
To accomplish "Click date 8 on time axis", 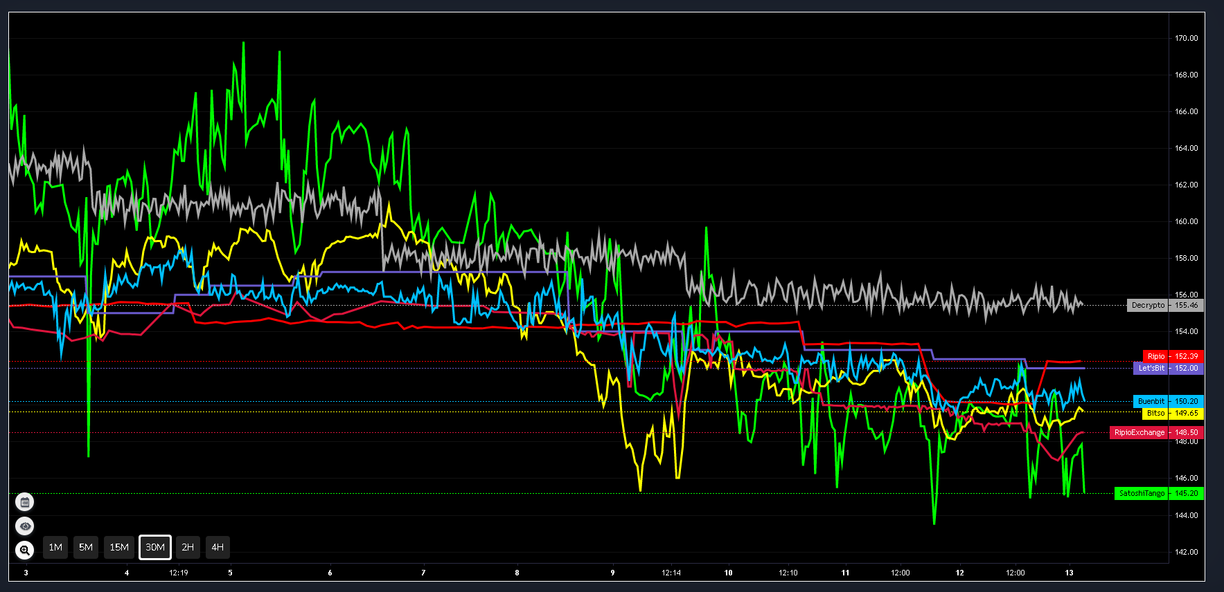I will pyautogui.click(x=517, y=573).
